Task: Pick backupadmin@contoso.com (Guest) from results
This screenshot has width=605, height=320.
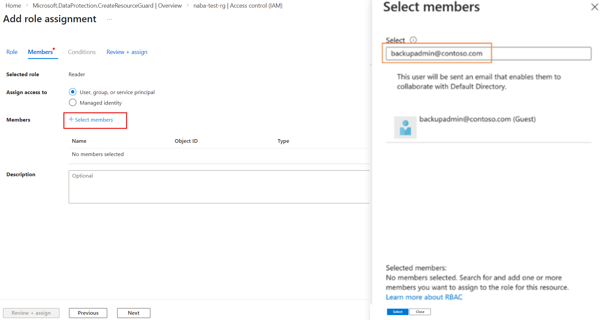Action: 477,119
